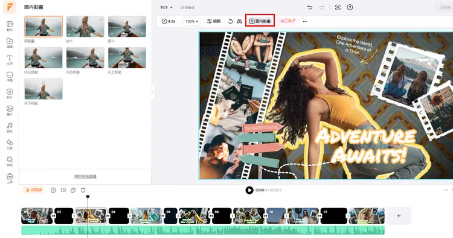Flip the image with the mirror icon

coord(239,21)
